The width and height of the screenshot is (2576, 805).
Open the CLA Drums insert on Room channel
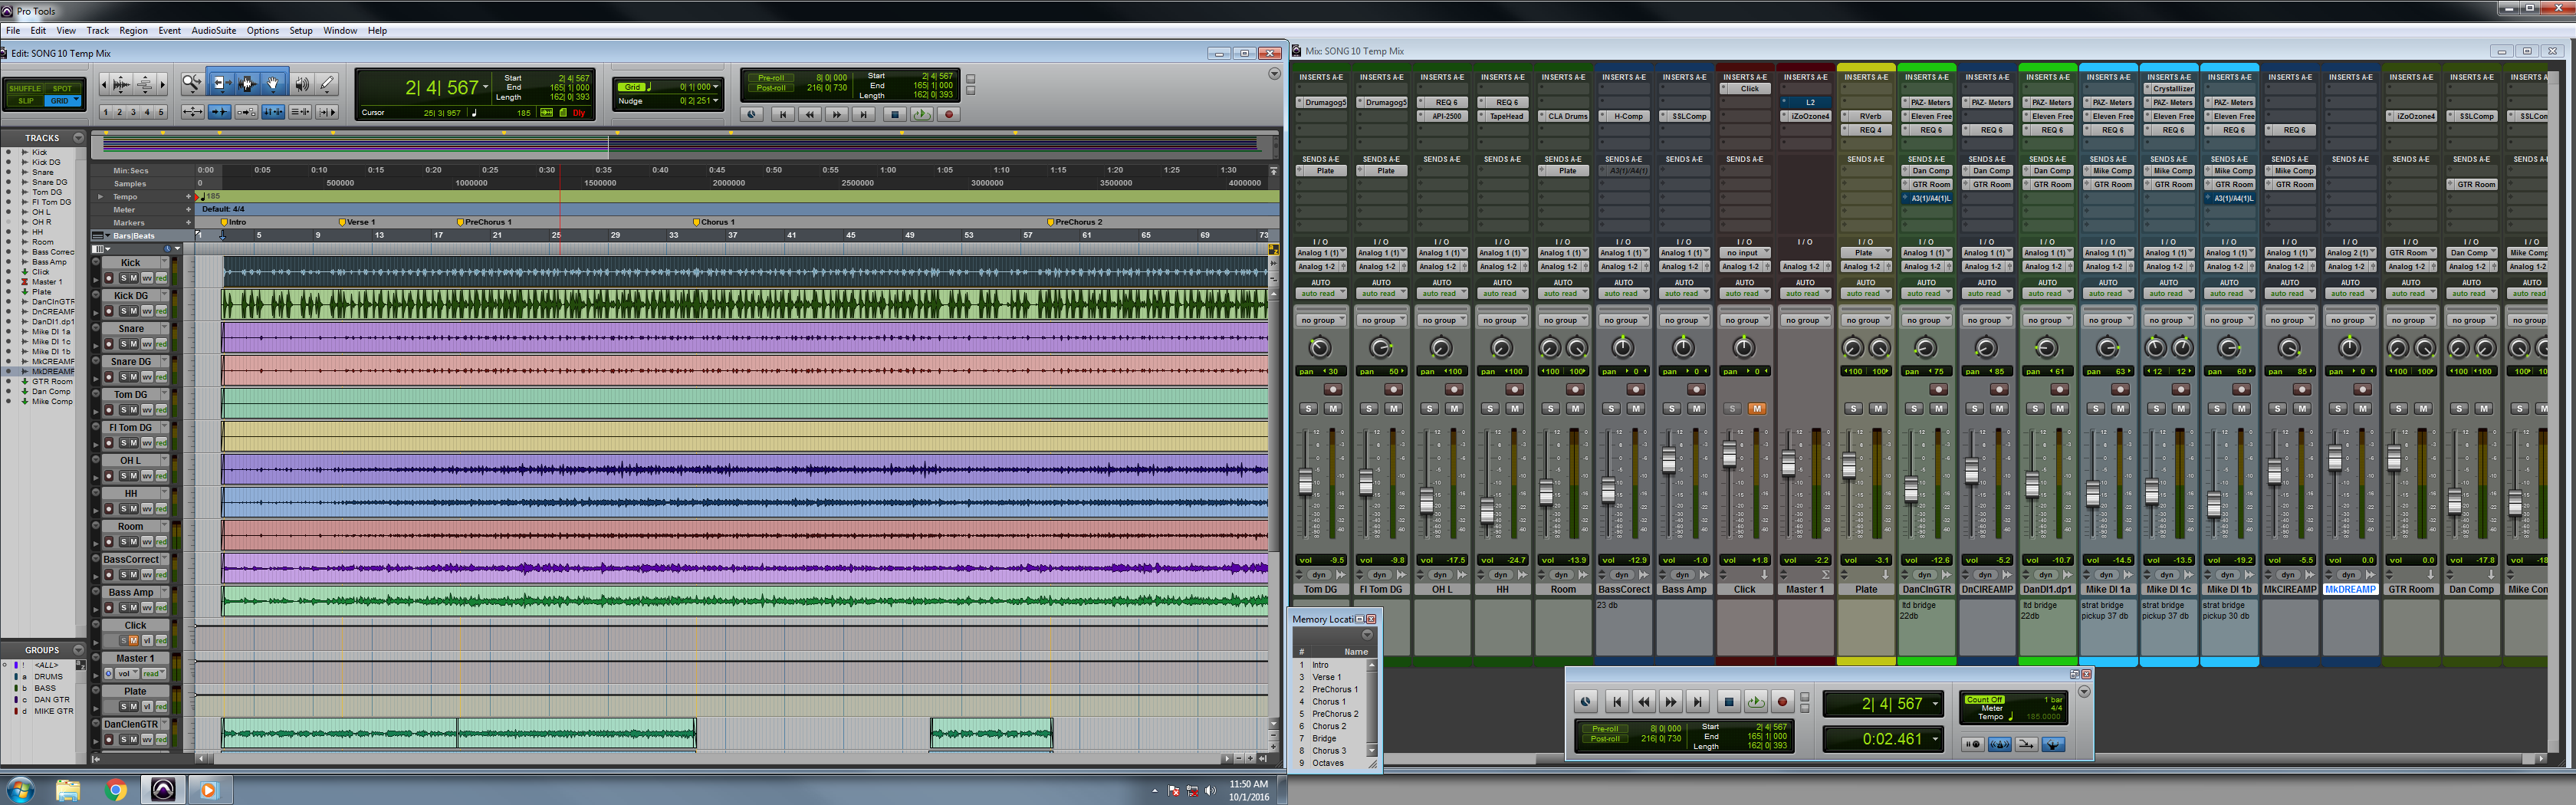tap(1563, 116)
